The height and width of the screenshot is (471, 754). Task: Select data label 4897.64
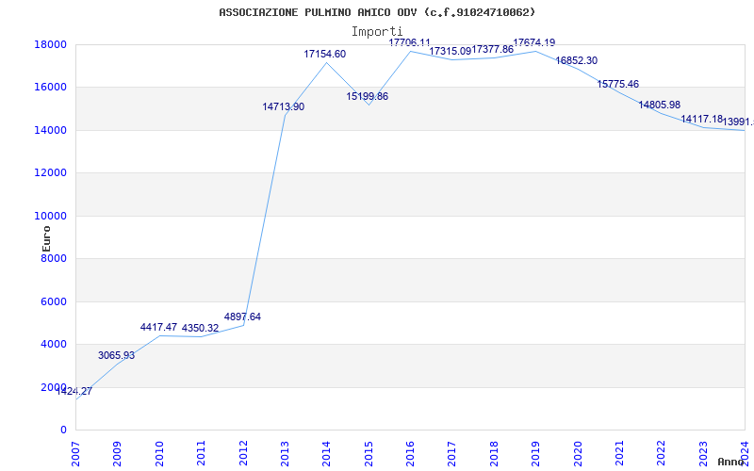click(242, 317)
